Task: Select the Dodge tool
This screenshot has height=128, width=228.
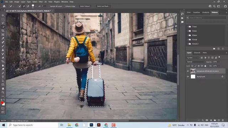Action: click(3, 69)
